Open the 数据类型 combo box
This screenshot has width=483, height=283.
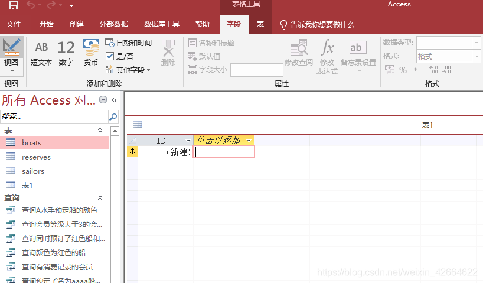pos(448,43)
